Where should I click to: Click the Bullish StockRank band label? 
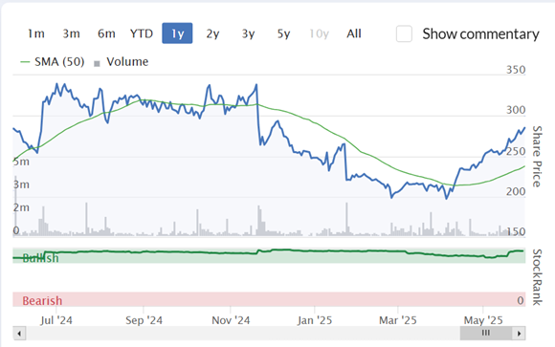pyautogui.click(x=41, y=258)
